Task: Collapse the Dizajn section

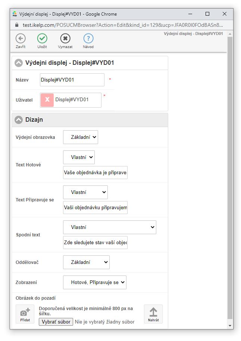Action: coord(19,120)
